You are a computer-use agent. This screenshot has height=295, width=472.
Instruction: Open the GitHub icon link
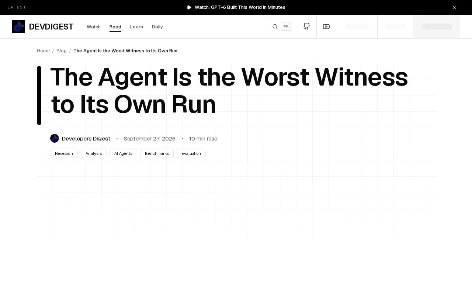tap(307, 27)
